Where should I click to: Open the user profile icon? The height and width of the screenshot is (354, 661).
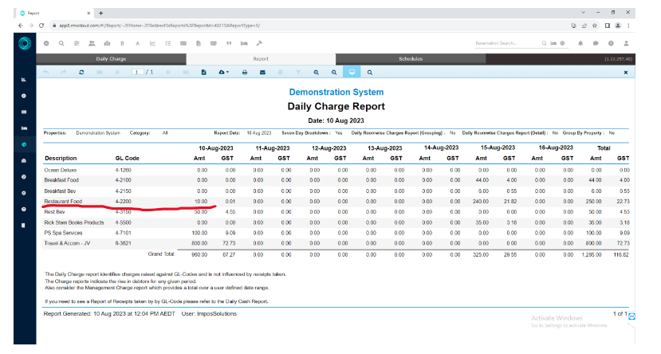click(628, 43)
